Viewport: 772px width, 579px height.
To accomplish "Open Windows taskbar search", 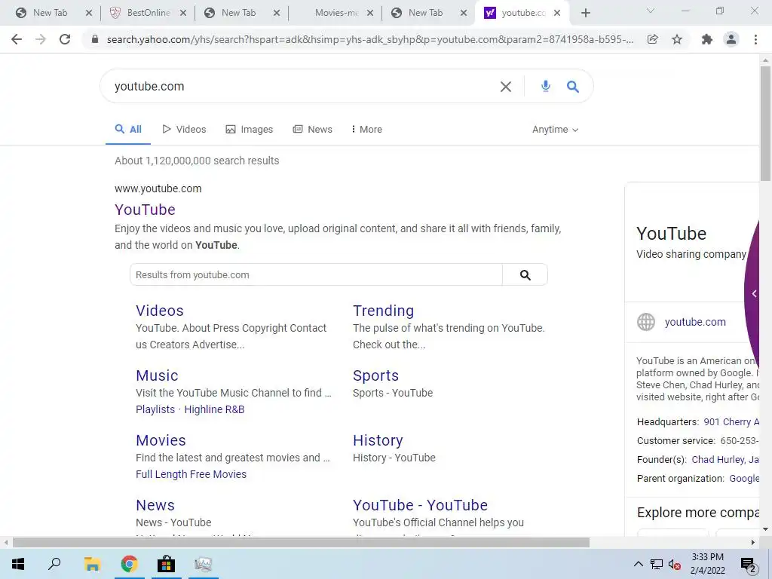I will [x=54, y=564].
